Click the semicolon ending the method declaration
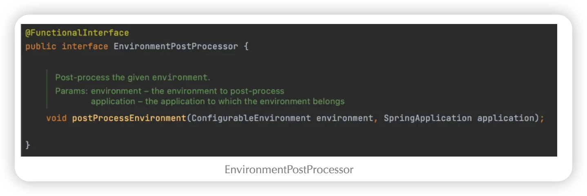 (x=542, y=119)
